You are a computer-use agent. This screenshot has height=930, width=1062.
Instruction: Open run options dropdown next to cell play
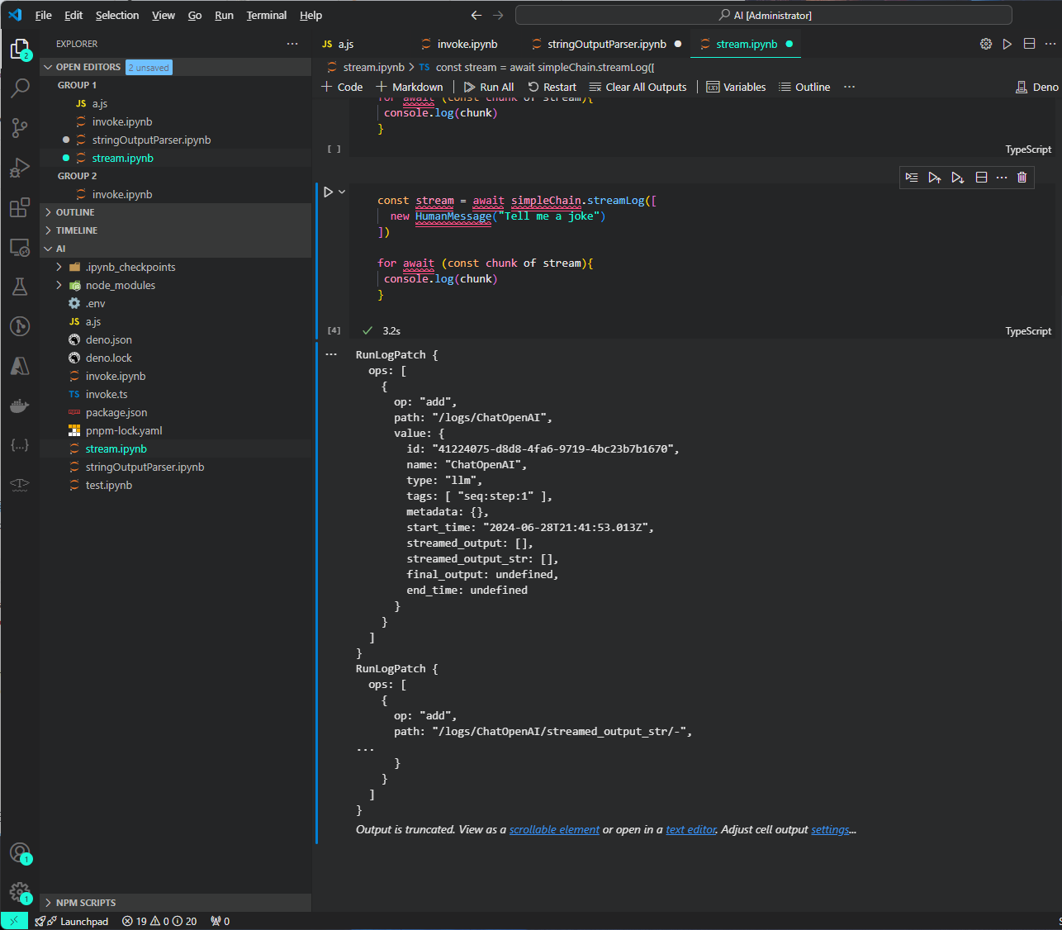(342, 192)
